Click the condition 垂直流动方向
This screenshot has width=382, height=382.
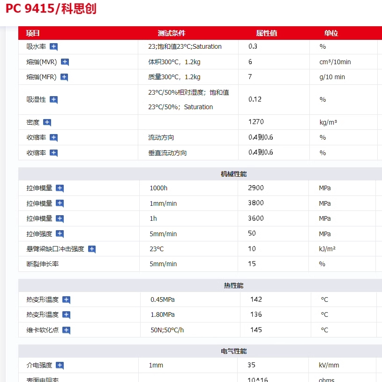167,153
